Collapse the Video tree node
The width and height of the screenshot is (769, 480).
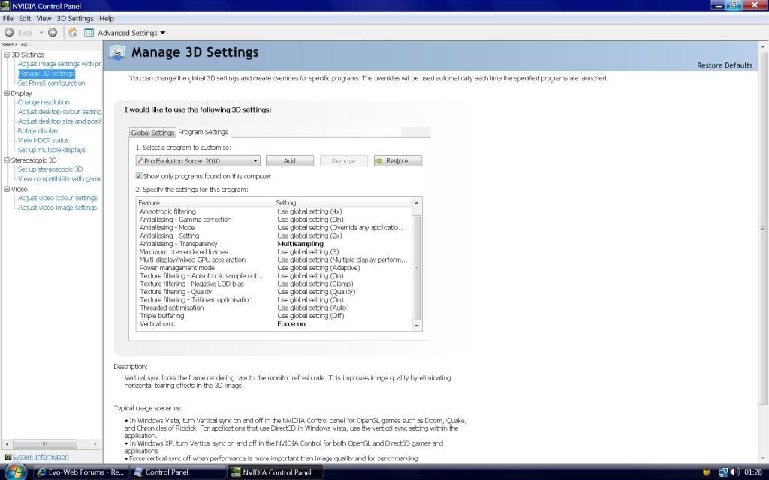pyautogui.click(x=7, y=189)
